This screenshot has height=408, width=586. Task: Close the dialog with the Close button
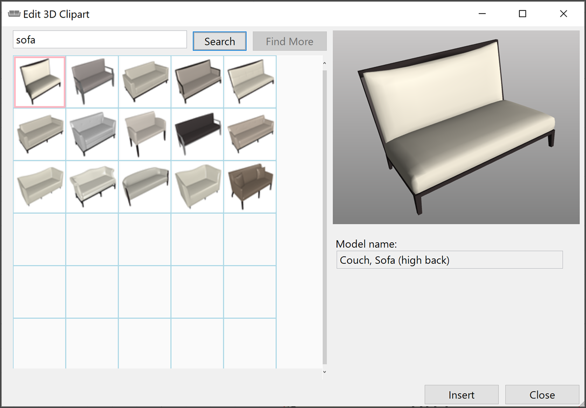542,394
